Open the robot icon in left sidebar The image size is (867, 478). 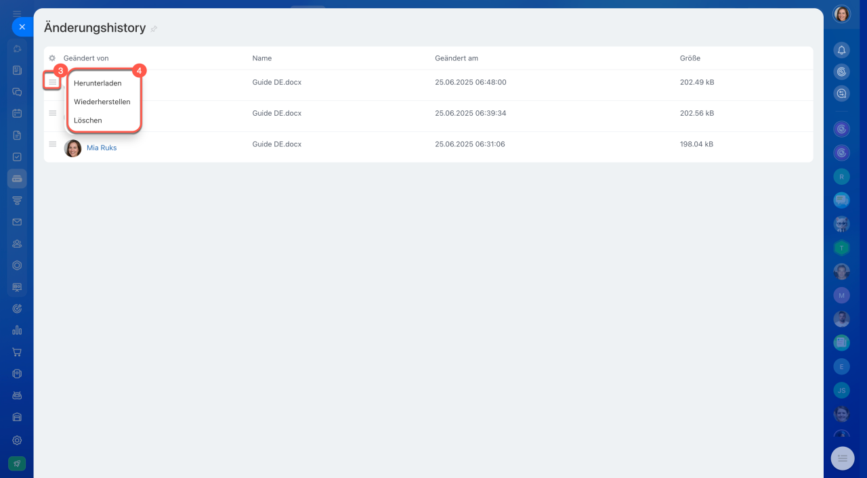[x=17, y=395]
